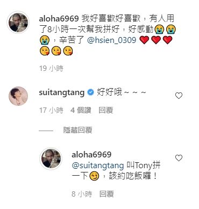Click suitangtang's blue verified badge

[90, 92]
